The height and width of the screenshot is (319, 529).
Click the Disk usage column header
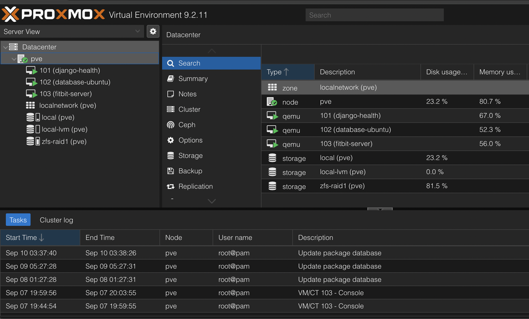447,72
